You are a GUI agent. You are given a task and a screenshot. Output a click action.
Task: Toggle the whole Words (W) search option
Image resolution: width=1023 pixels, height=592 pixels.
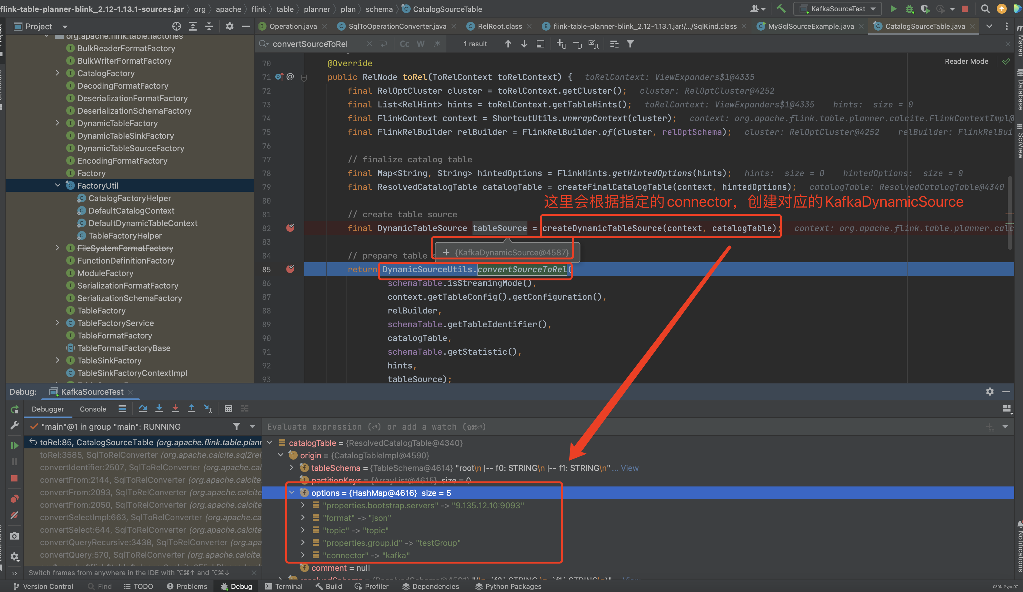(x=421, y=44)
